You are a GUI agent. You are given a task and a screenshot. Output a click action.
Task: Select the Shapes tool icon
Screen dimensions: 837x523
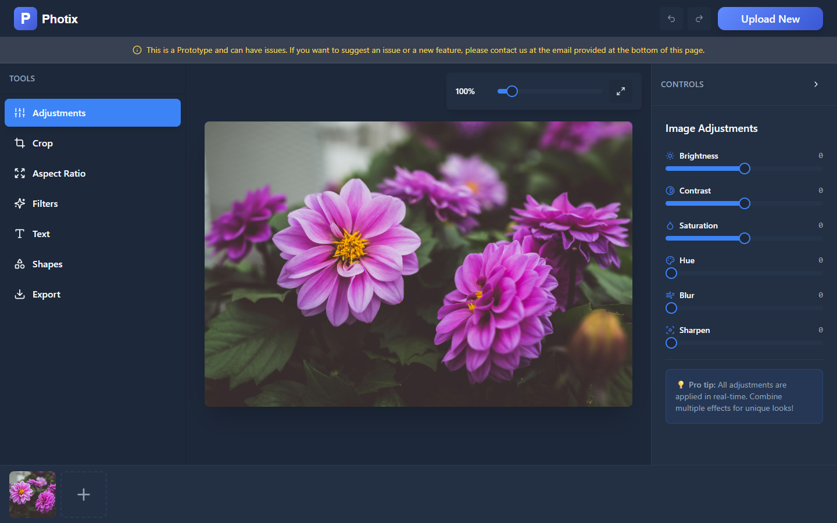[19, 264]
